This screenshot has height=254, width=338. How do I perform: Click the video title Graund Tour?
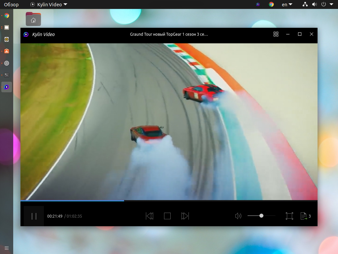point(169,34)
